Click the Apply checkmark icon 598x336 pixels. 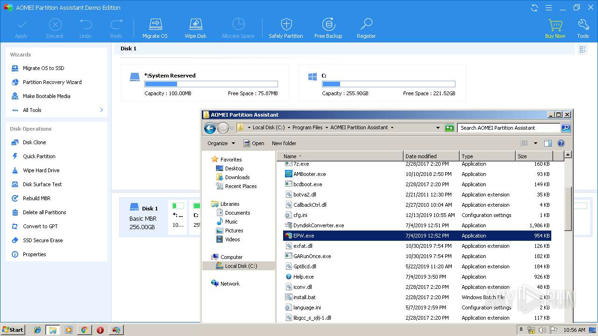21,28
